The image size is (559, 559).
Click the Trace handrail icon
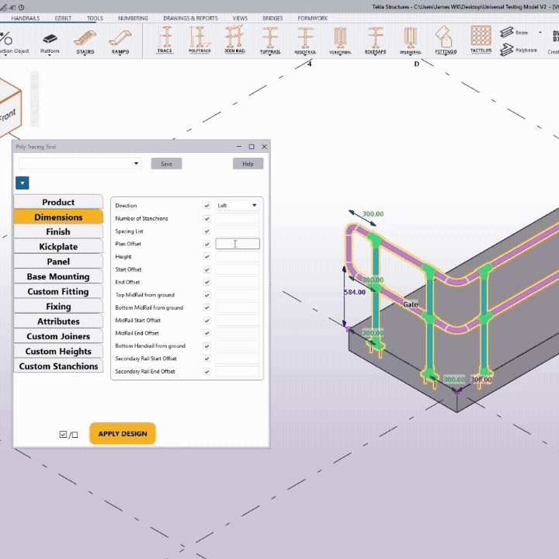[165, 39]
